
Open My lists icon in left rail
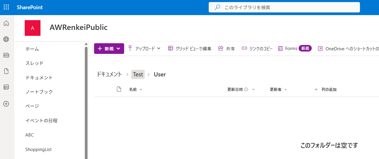(6, 87)
